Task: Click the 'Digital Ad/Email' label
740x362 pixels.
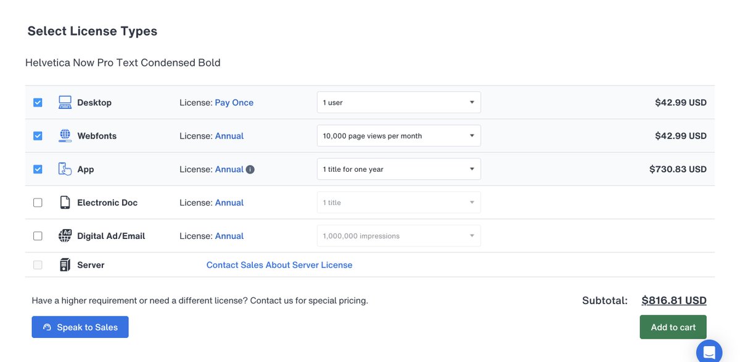Action: pos(111,236)
